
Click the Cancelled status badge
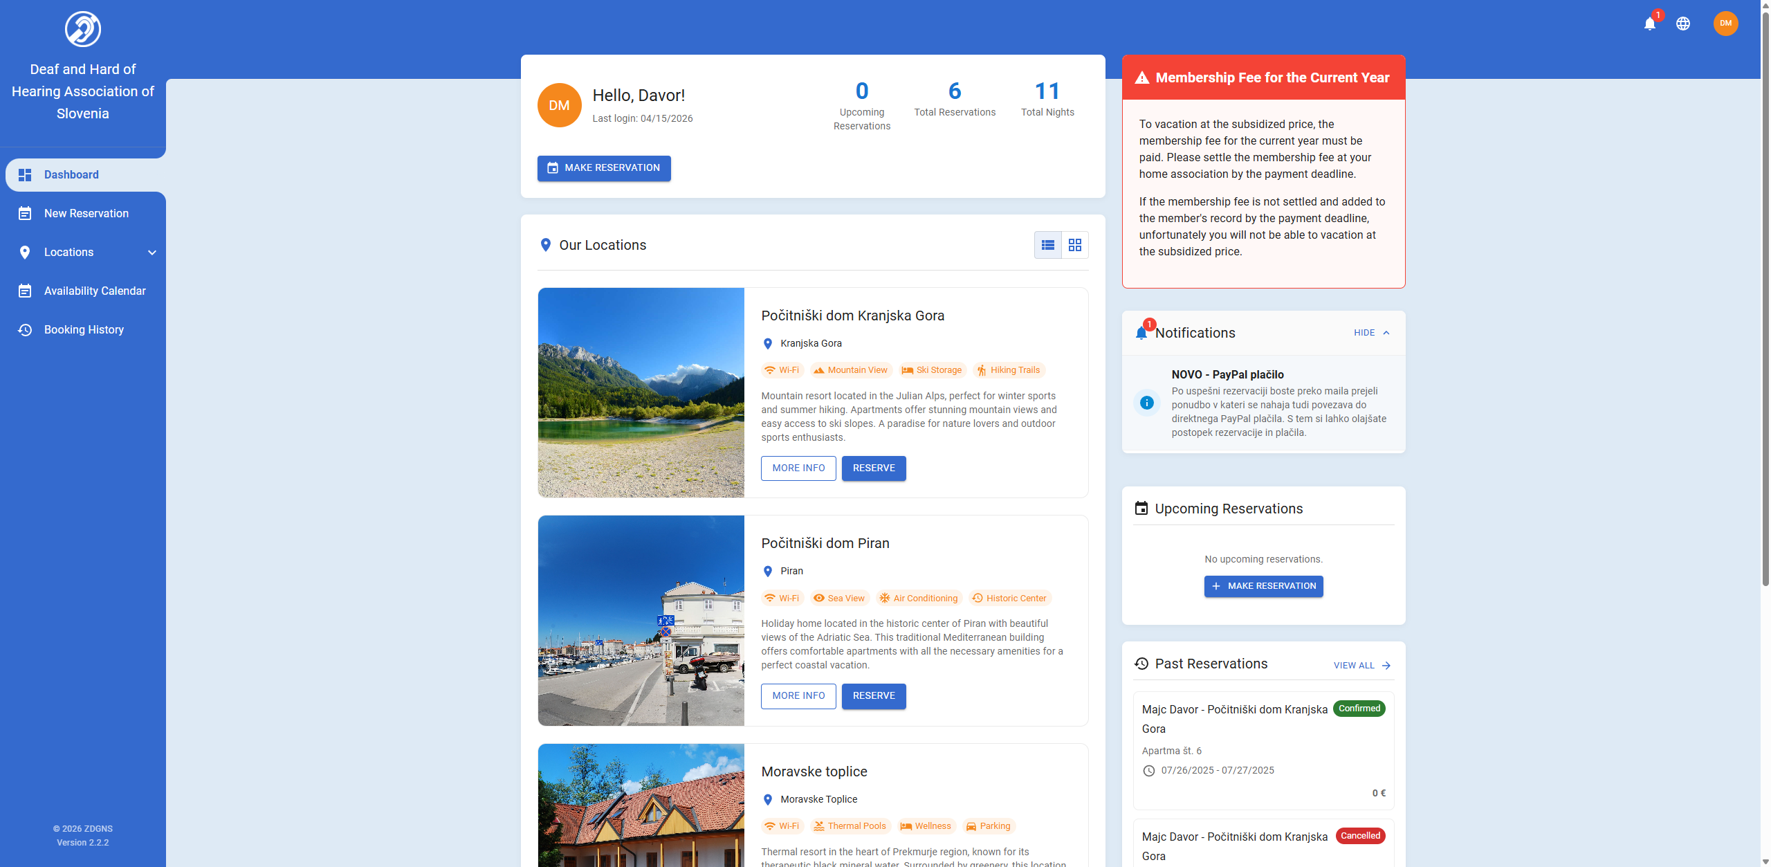[1360, 836]
